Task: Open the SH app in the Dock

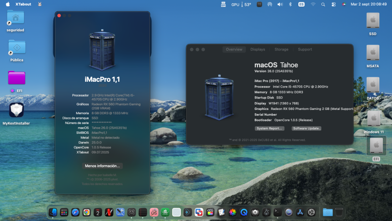Action: [x=289, y=212]
